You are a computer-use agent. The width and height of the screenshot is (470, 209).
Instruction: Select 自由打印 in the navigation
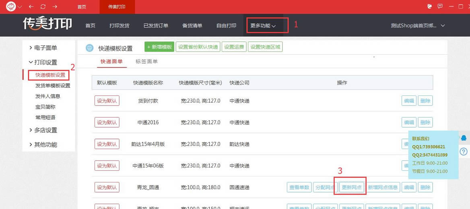[x=226, y=25]
